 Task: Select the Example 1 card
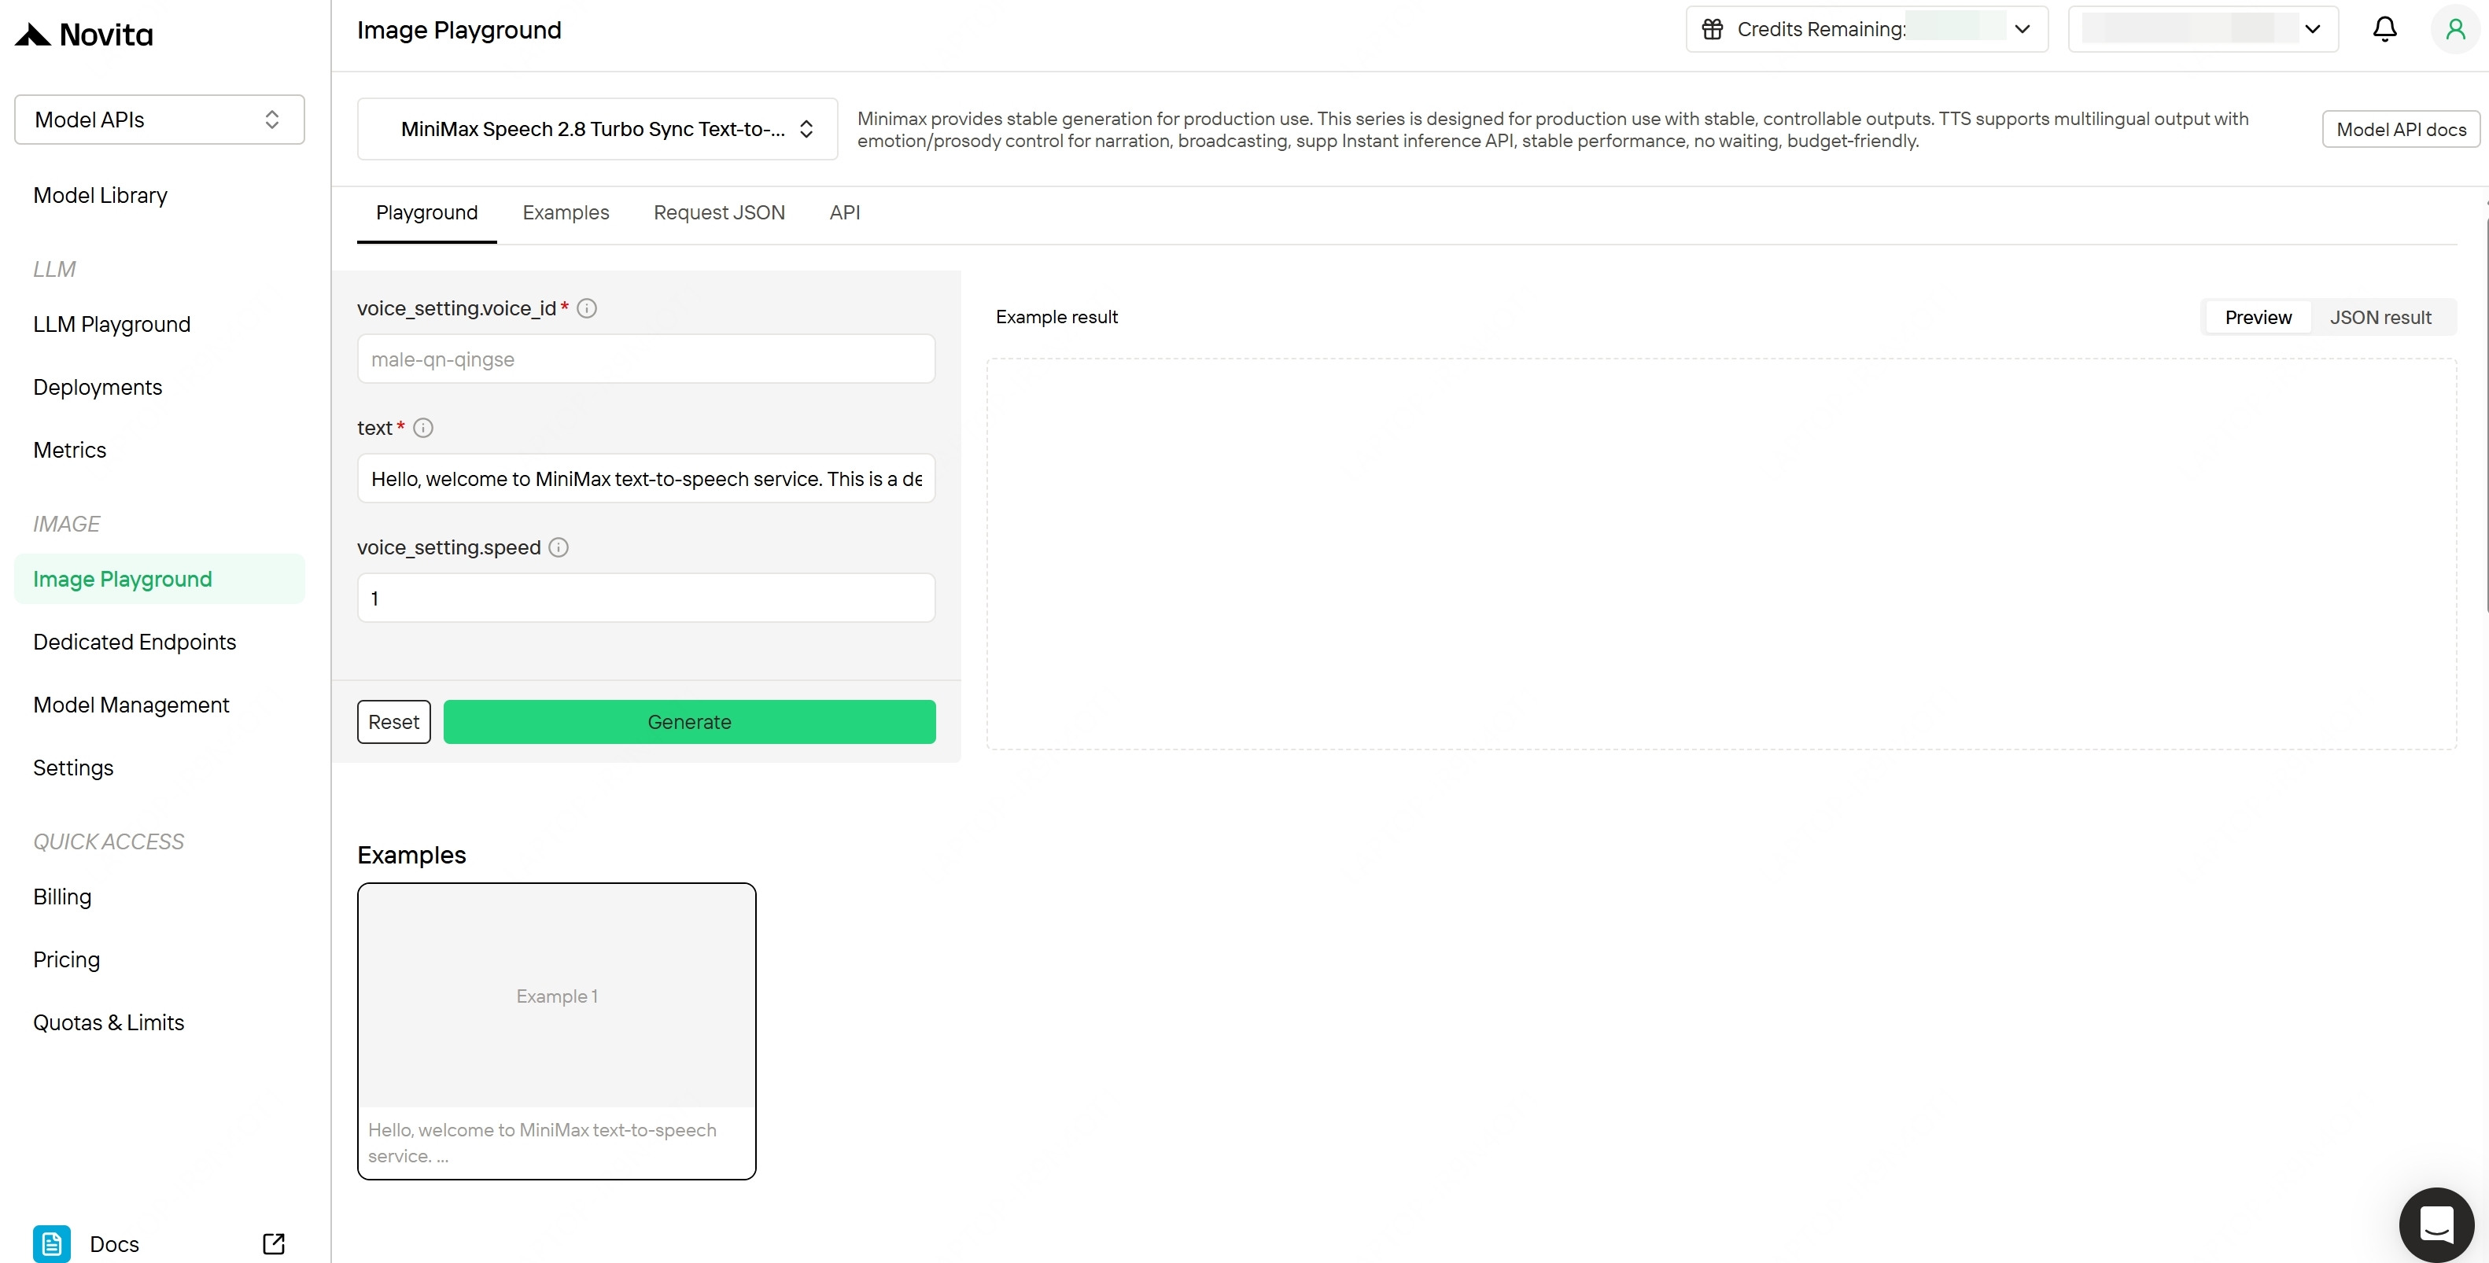click(556, 1031)
